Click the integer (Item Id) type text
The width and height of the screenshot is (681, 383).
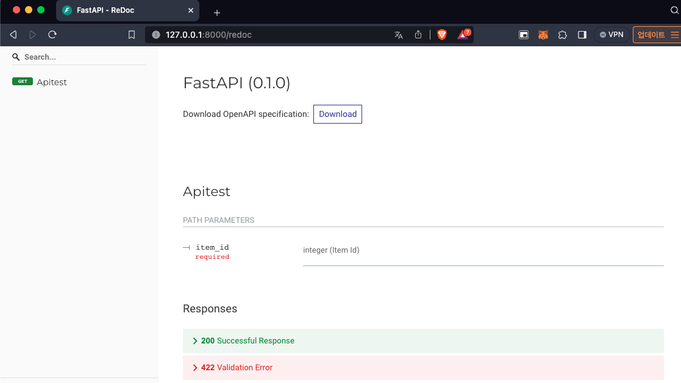click(x=331, y=250)
